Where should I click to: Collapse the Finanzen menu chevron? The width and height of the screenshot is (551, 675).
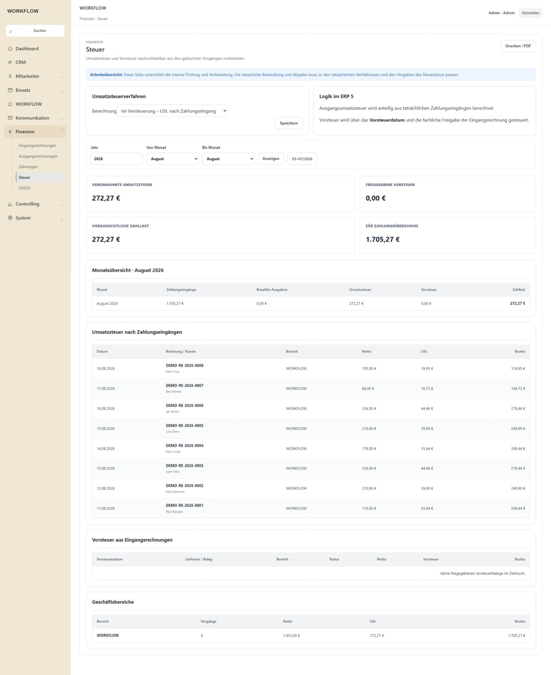click(62, 130)
